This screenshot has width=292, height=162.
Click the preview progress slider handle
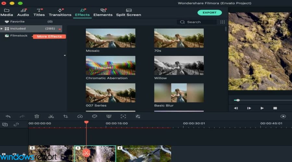238,100
